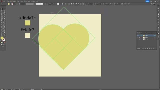Select the Rectangle tool
160x90 pixels.
click(2, 17)
